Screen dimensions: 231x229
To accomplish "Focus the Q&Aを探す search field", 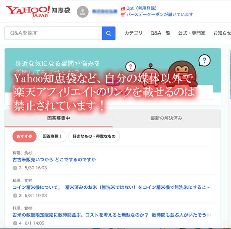I will pyautogui.click(x=53, y=33).
